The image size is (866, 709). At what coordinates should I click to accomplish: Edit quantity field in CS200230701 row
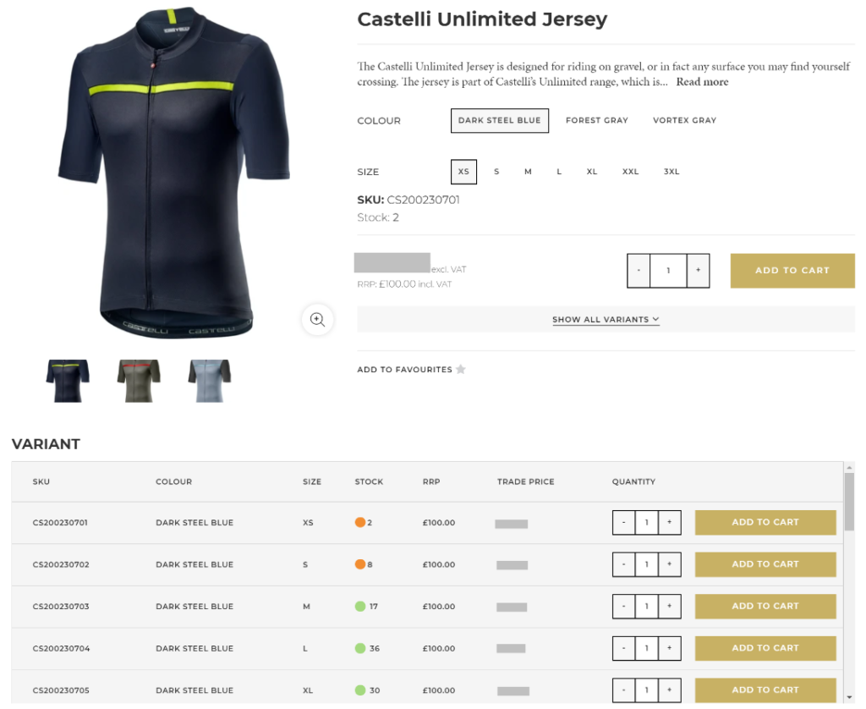point(647,522)
